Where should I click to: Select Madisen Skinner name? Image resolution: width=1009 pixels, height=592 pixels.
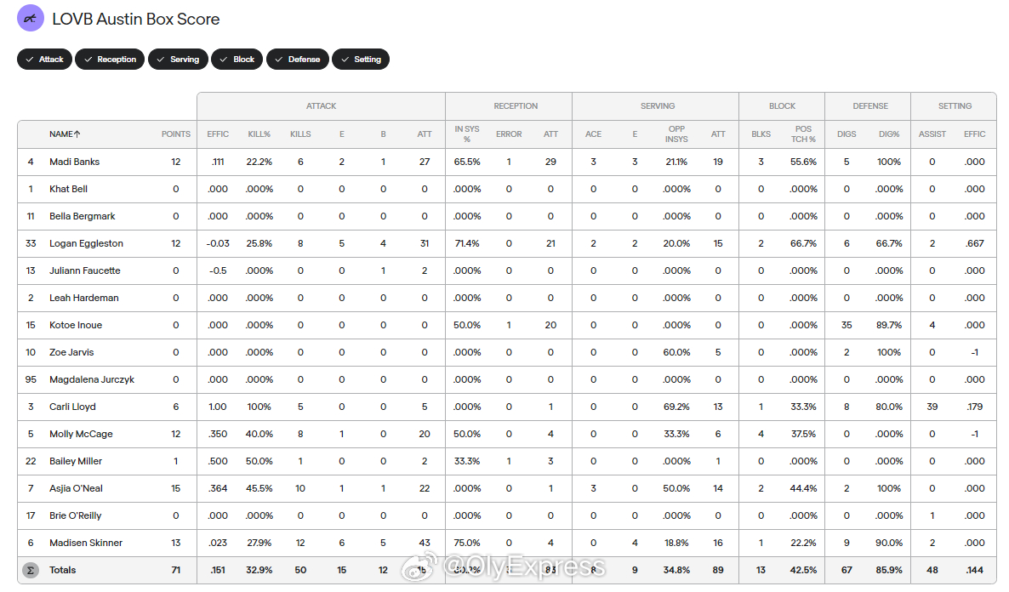86,543
